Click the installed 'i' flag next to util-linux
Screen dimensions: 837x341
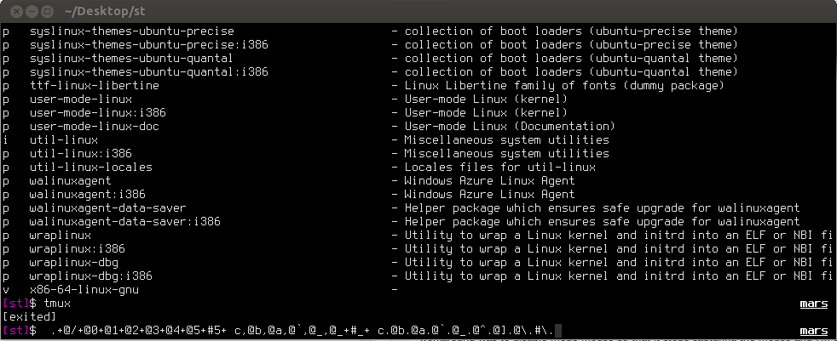(x=6, y=140)
